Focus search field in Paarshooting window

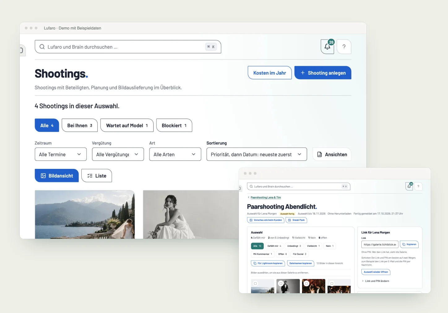click(x=299, y=187)
